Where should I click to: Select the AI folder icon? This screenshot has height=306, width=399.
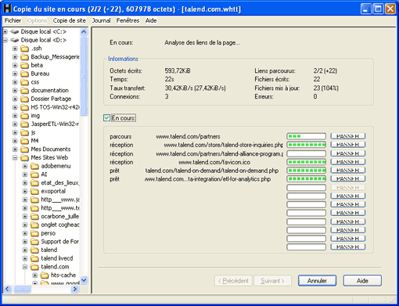point(34,175)
